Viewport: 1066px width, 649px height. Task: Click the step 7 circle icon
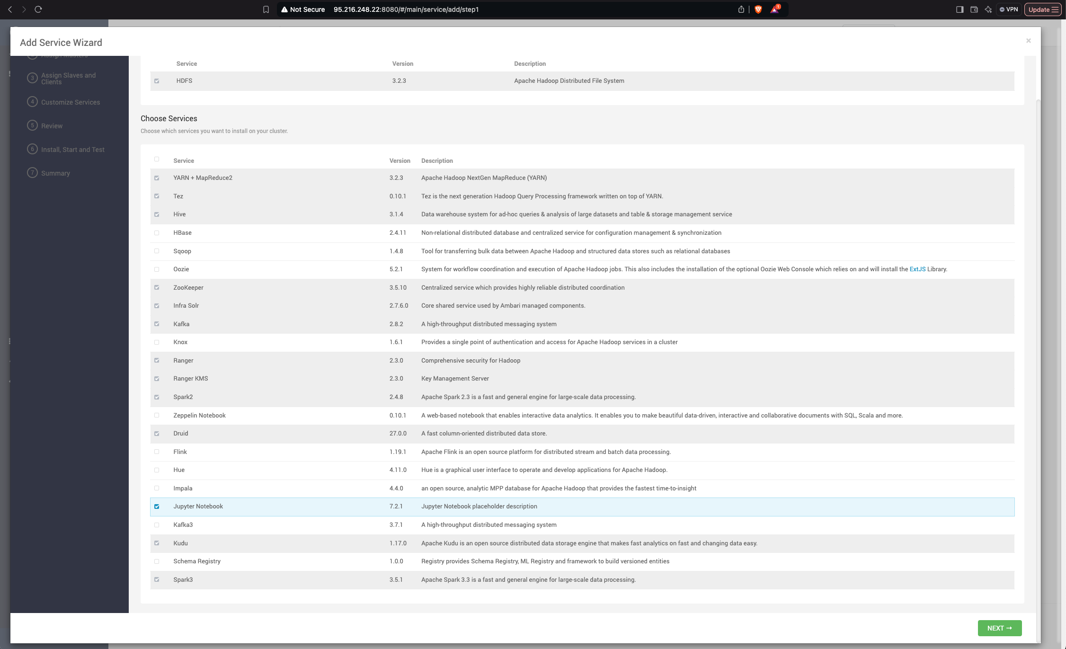tap(32, 173)
